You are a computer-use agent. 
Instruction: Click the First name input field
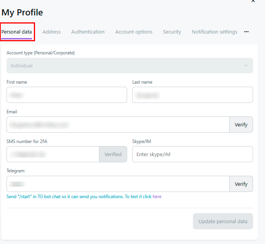coord(67,95)
